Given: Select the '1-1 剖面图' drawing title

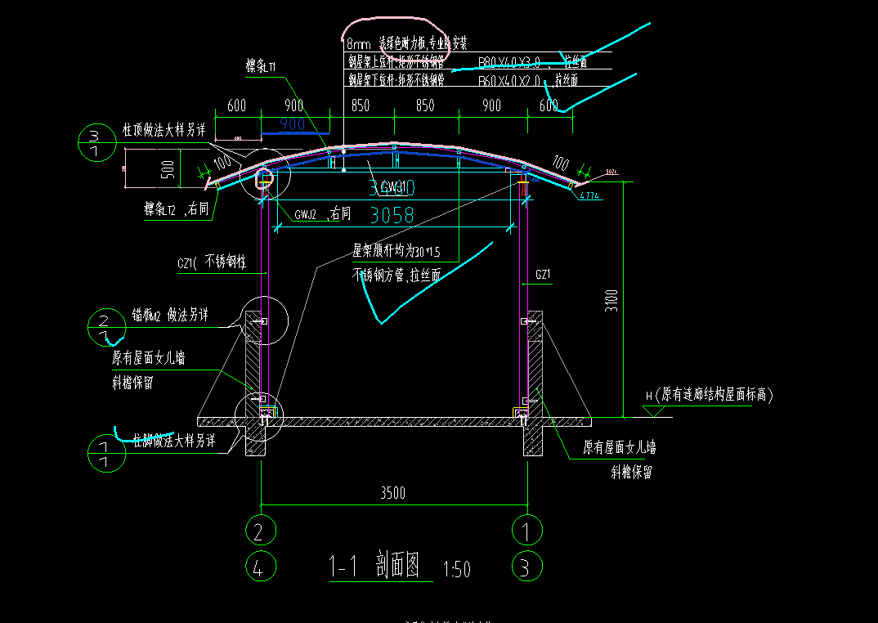Looking at the screenshot, I should click(374, 565).
